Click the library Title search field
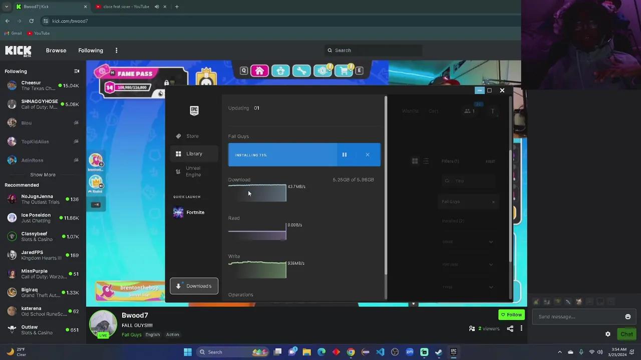 point(468,181)
